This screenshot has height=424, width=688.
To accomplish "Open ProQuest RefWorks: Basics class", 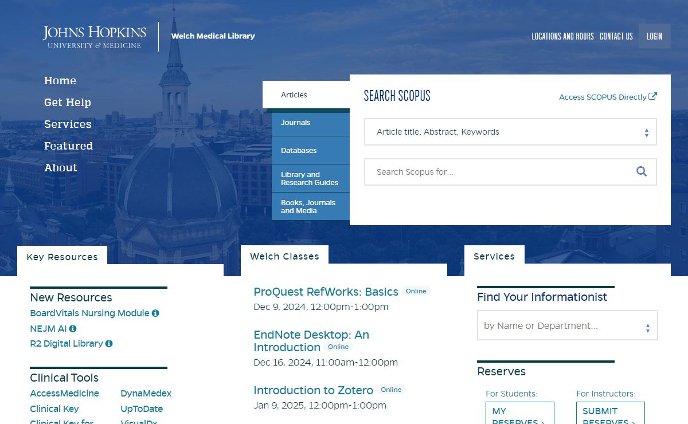I will pos(326,292).
